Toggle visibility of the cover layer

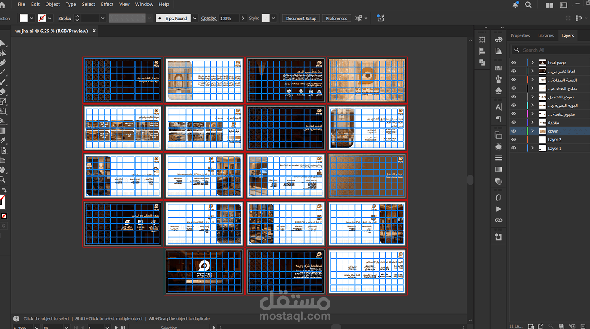point(513,131)
